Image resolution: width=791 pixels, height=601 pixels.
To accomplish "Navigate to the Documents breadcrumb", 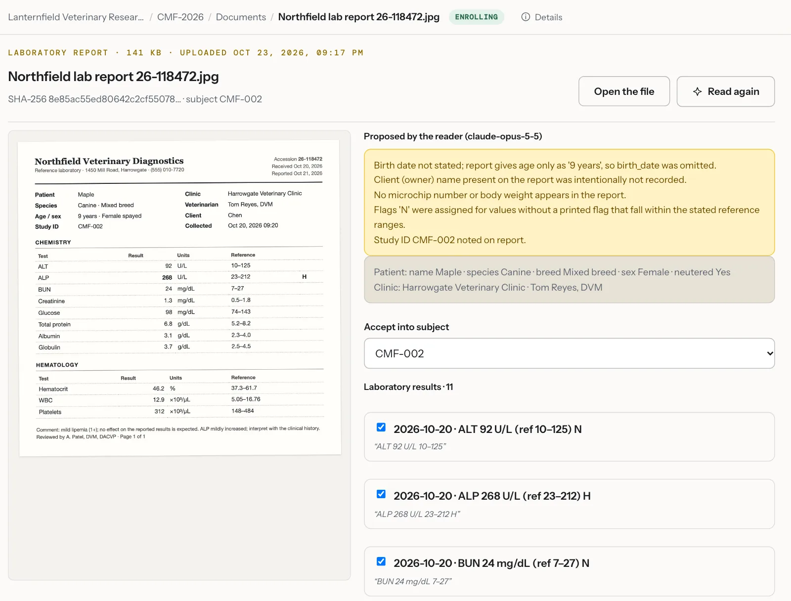I will pyautogui.click(x=241, y=17).
